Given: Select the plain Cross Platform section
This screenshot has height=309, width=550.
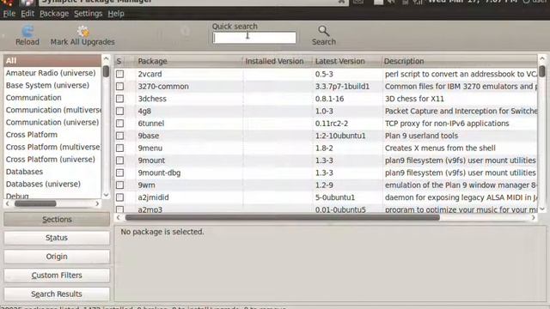Looking at the screenshot, I should pos(32,135).
